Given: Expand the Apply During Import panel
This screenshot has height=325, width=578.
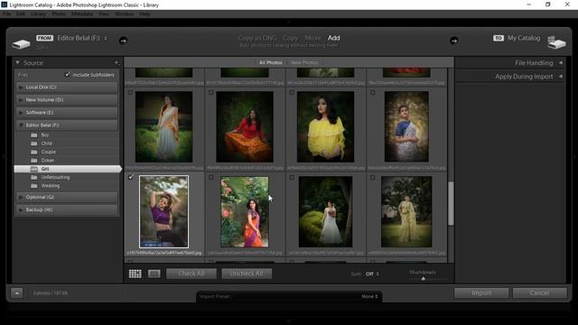Looking at the screenshot, I should (561, 76).
